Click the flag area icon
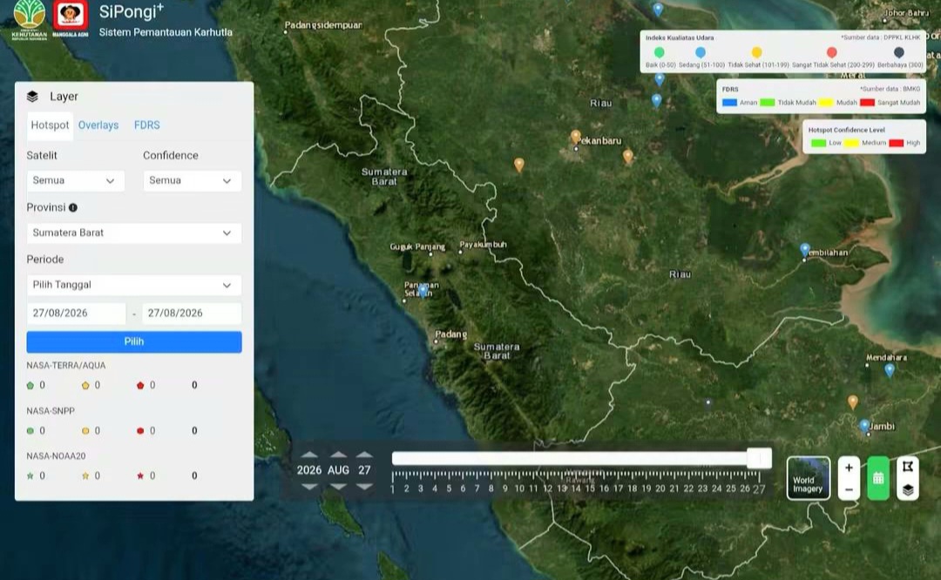 tap(907, 466)
